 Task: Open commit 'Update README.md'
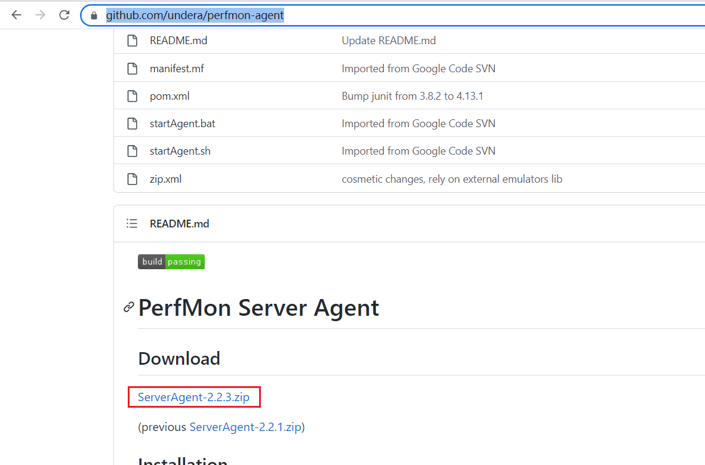coord(389,41)
